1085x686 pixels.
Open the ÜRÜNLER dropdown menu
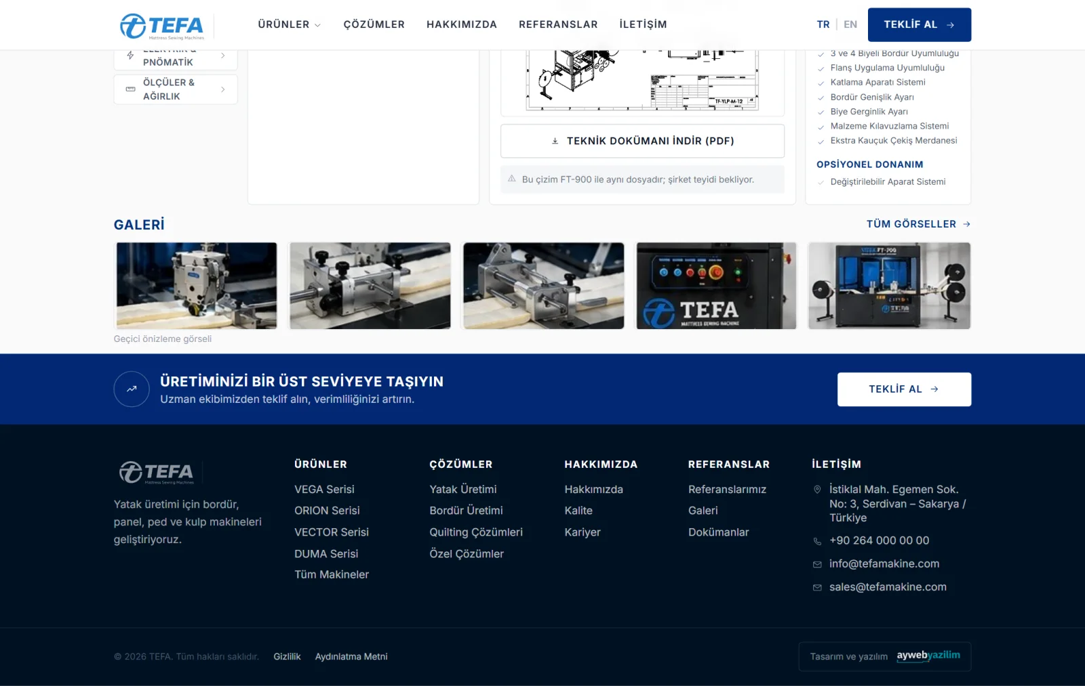point(290,24)
